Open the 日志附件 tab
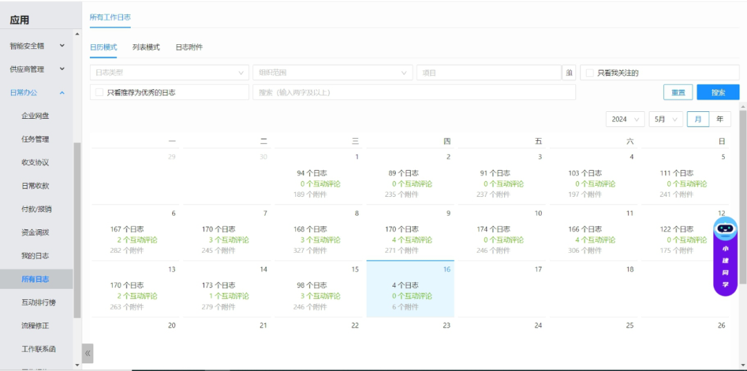Screen dimensions: 747x371 pyautogui.click(x=189, y=47)
